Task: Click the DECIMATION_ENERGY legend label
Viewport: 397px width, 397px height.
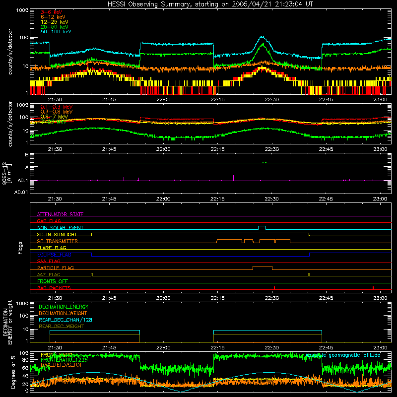Action: pos(64,307)
